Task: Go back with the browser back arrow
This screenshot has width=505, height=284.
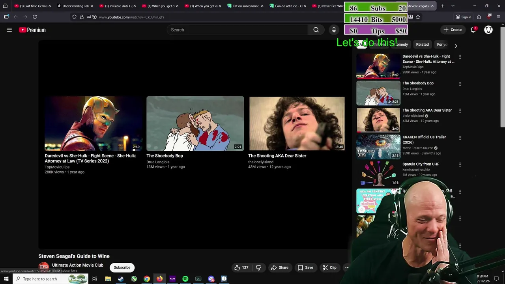Action: pyautogui.click(x=16, y=17)
